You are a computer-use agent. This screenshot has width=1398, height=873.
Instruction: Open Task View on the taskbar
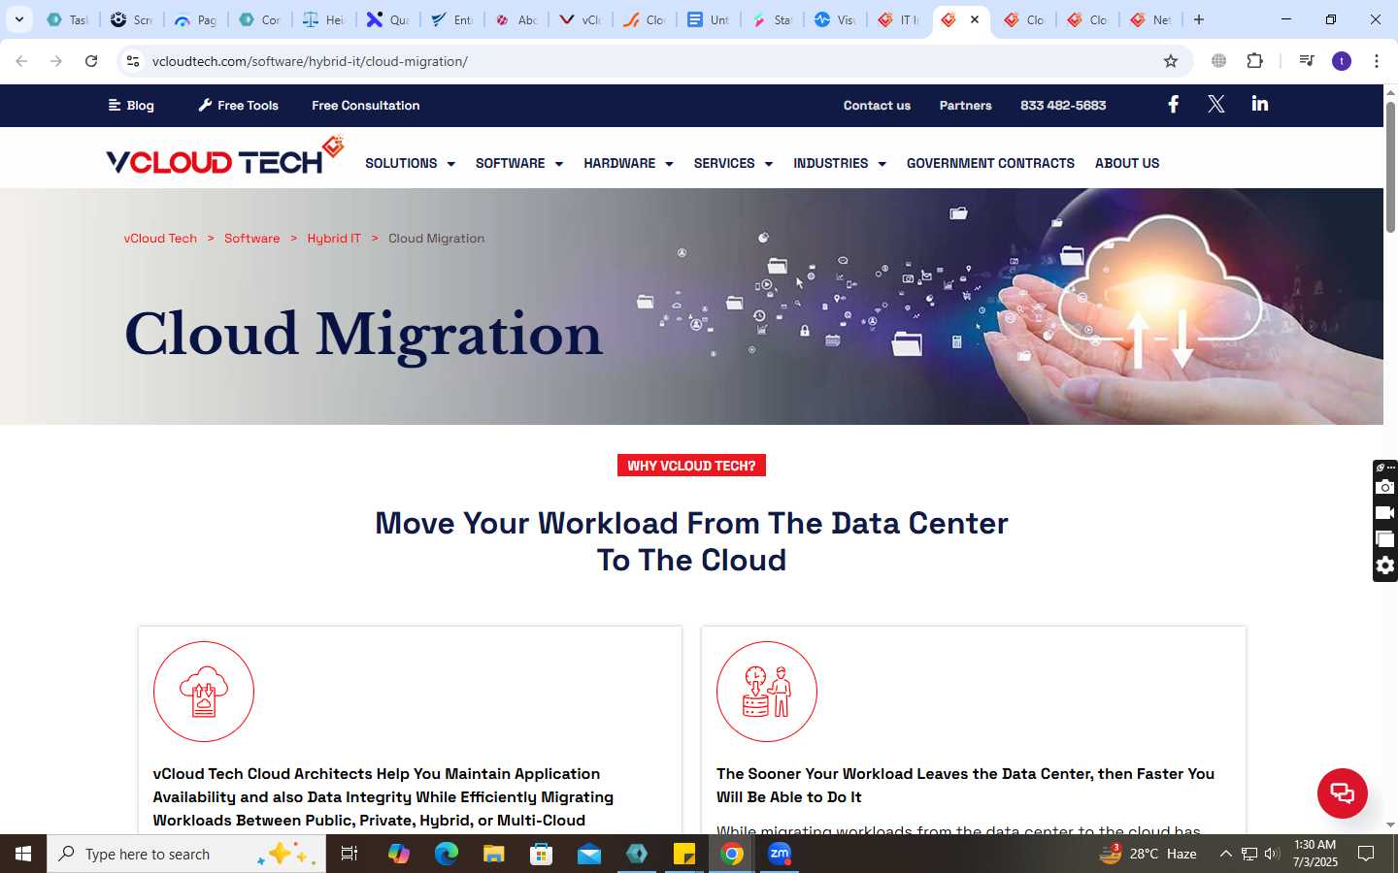349,854
